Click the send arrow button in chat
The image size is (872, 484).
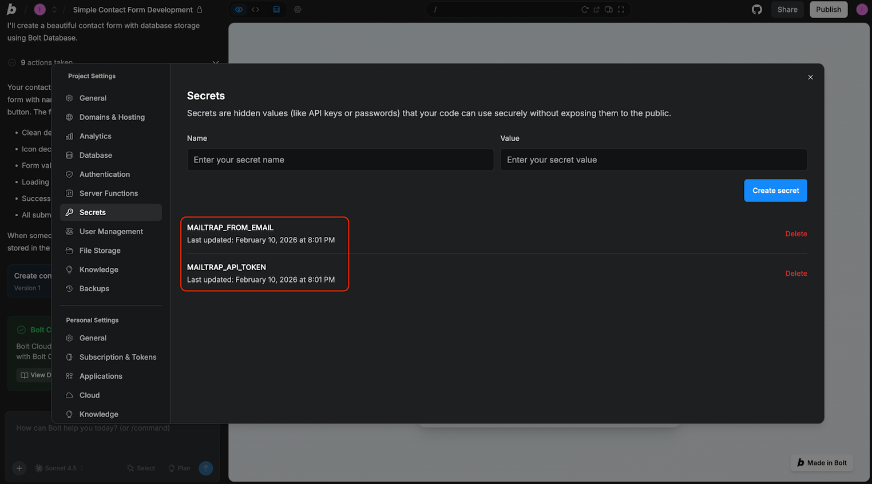205,468
